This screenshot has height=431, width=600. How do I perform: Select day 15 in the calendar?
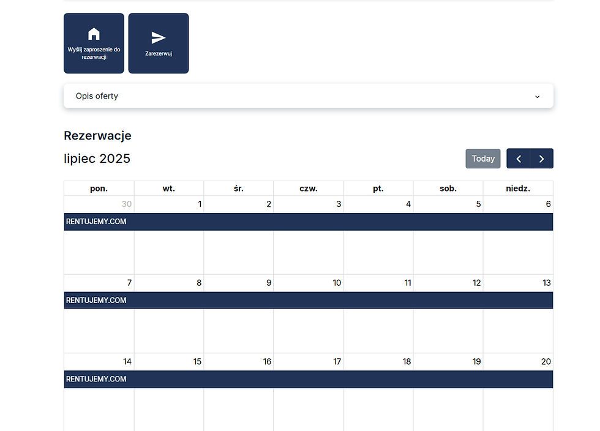point(197,362)
